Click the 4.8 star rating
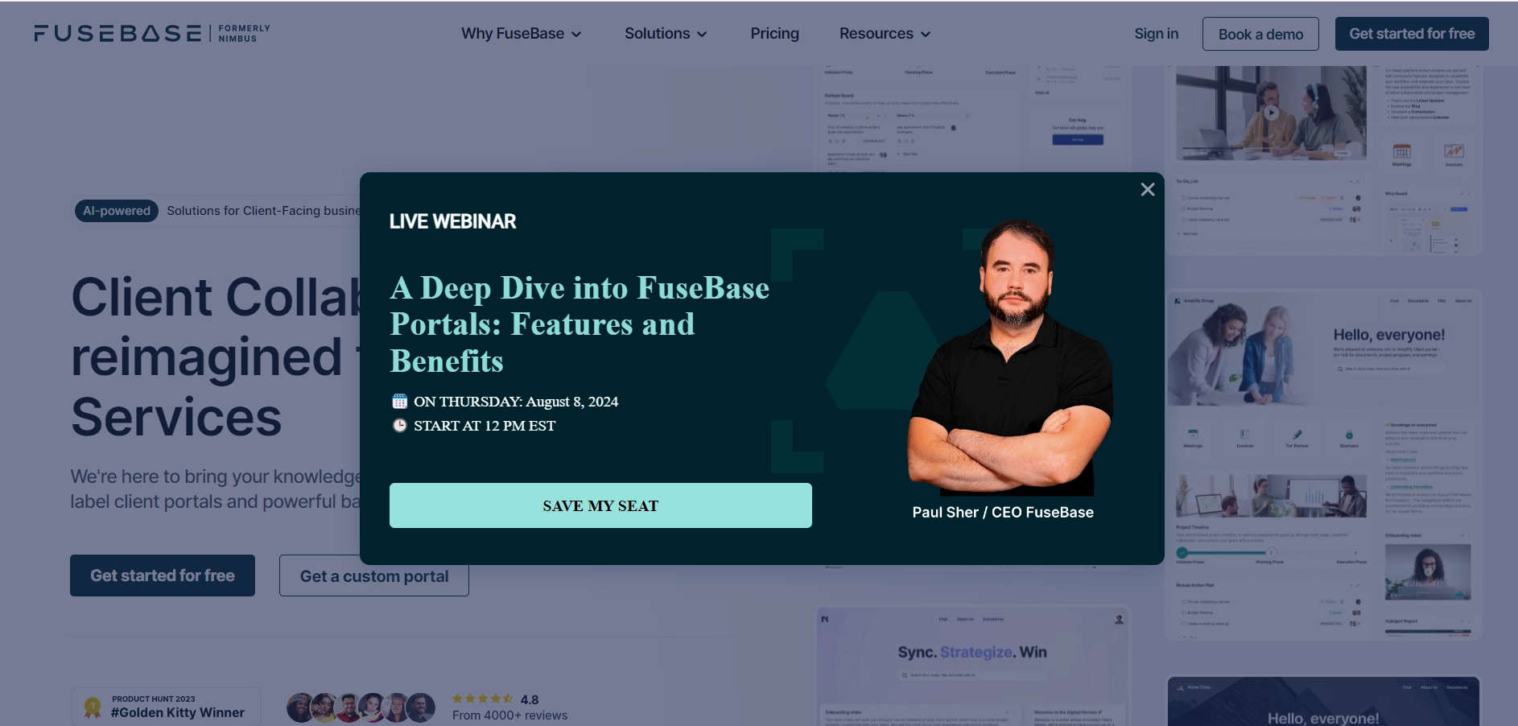 tap(495, 699)
